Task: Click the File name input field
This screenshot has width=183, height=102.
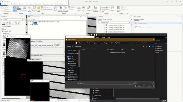Action: tap(109, 83)
